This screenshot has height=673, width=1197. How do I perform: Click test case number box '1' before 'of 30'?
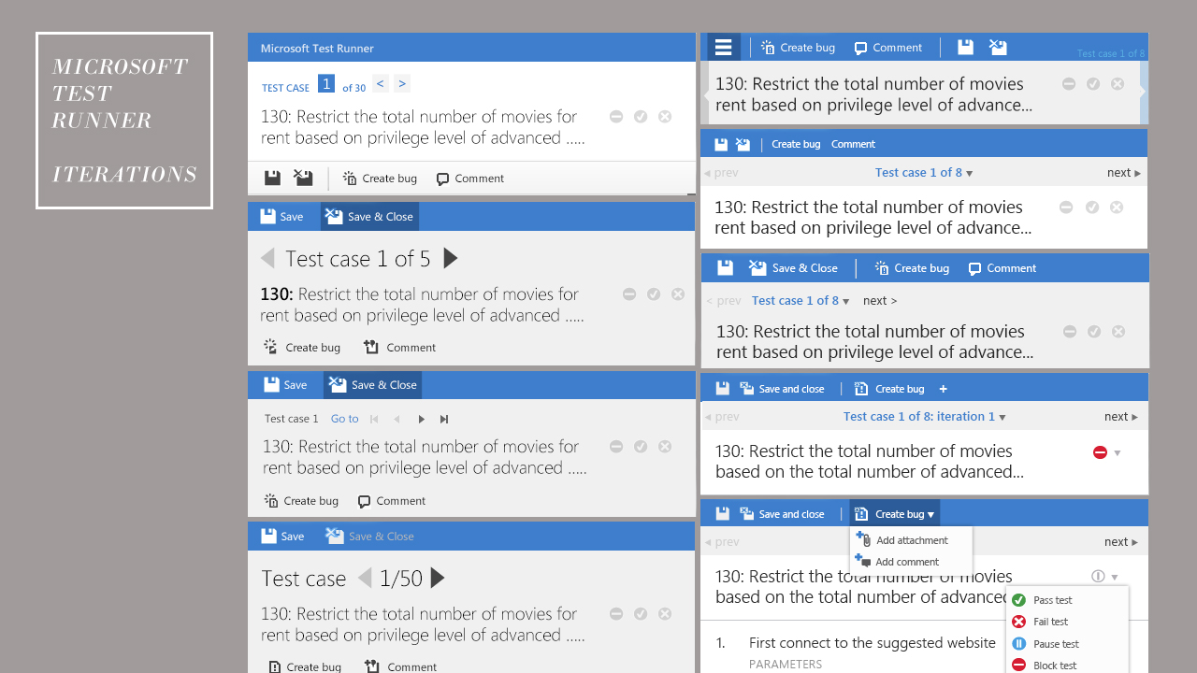coord(325,83)
